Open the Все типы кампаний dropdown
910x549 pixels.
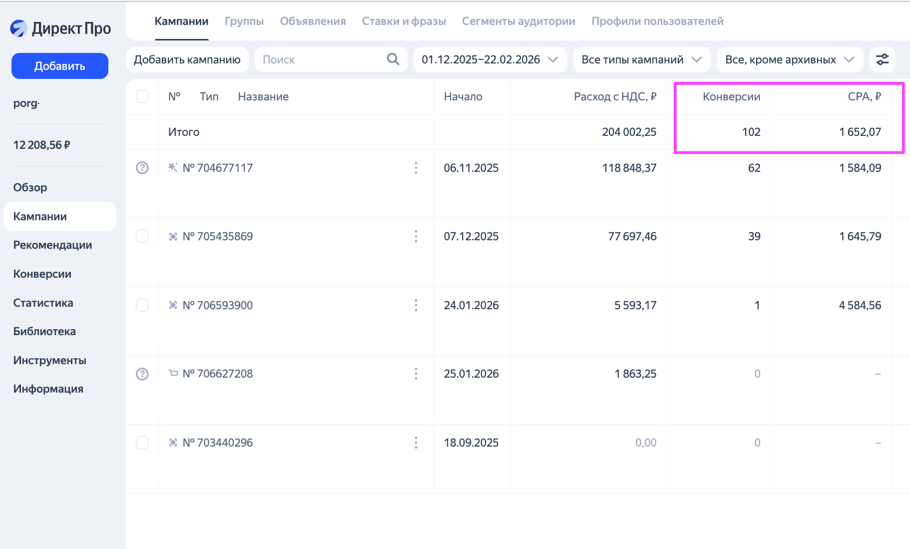(x=641, y=59)
